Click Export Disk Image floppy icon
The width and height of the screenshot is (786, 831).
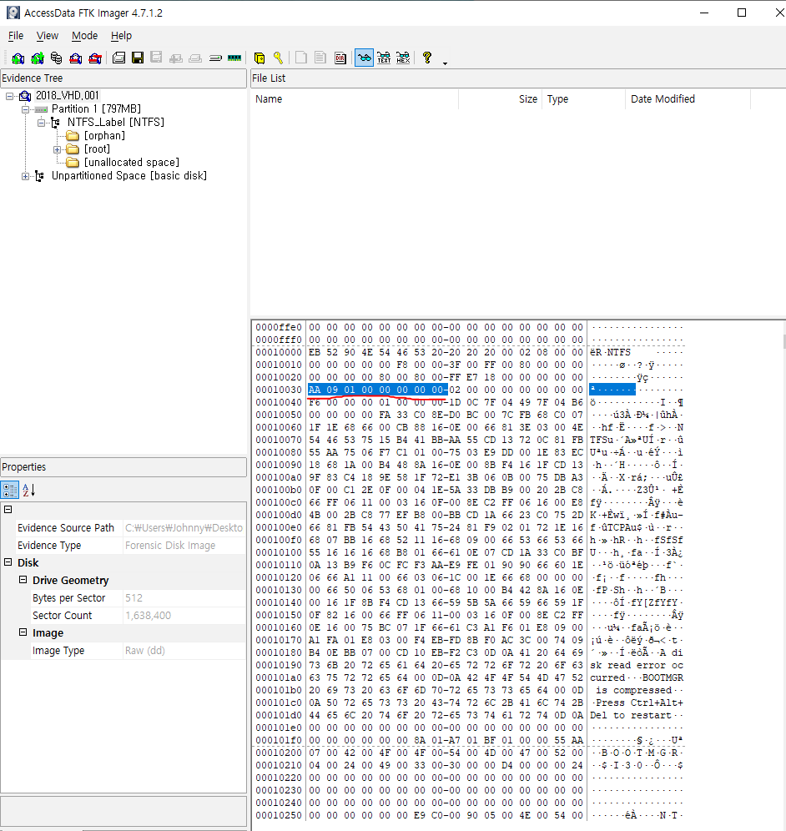click(138, 58)
